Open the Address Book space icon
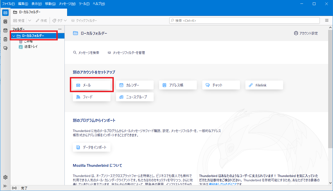Screen dimensions: 333x191 5,22
